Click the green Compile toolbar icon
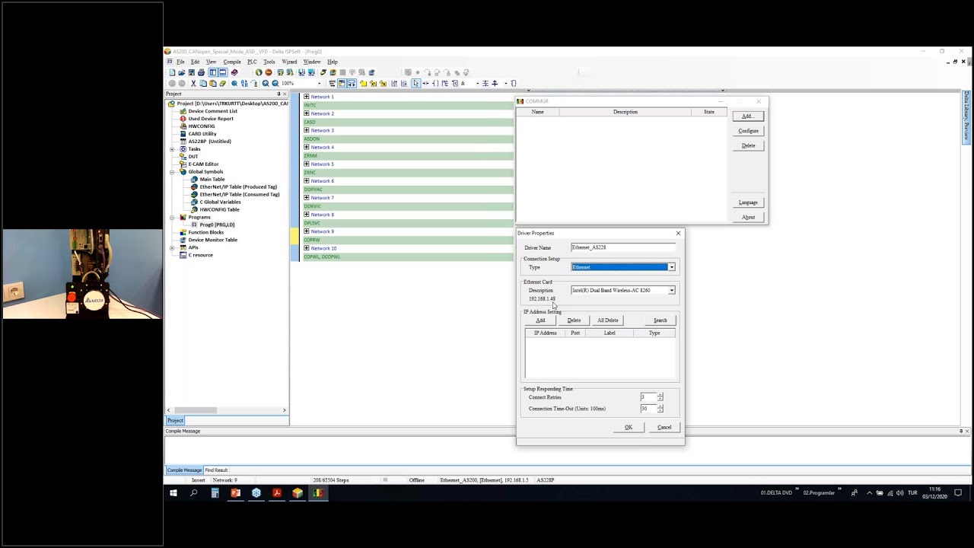This screenshot has height=548, width=974. point(259,72)
